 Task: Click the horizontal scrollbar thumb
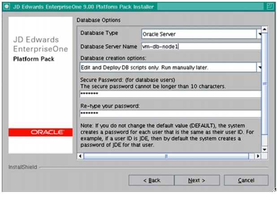(166, 156)
